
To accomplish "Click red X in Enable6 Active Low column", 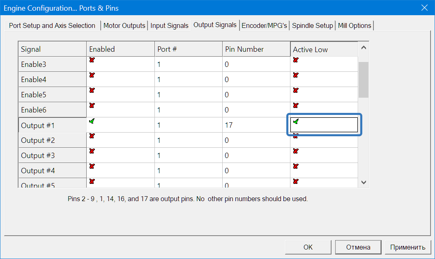I will click(x=296, y=105).
